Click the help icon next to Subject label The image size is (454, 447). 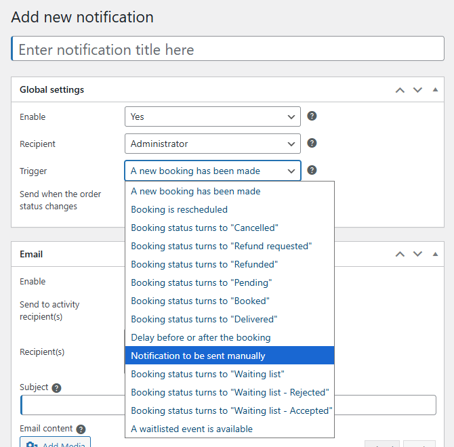click(x=56, y=388)
